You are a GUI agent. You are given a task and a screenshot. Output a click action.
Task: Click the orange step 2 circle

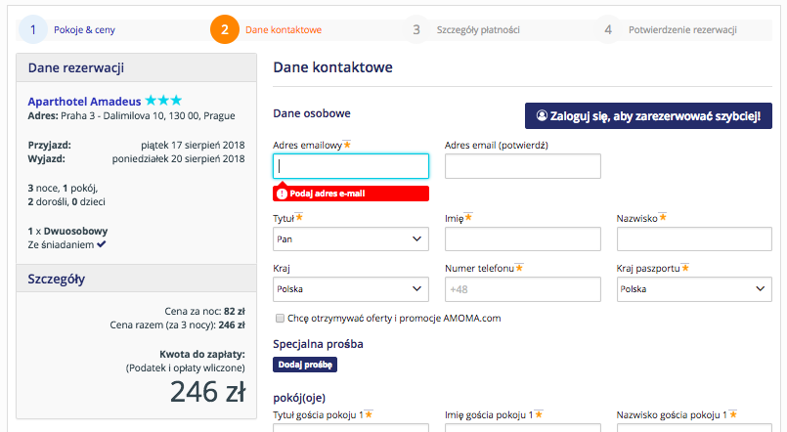(x=225, y=29)
